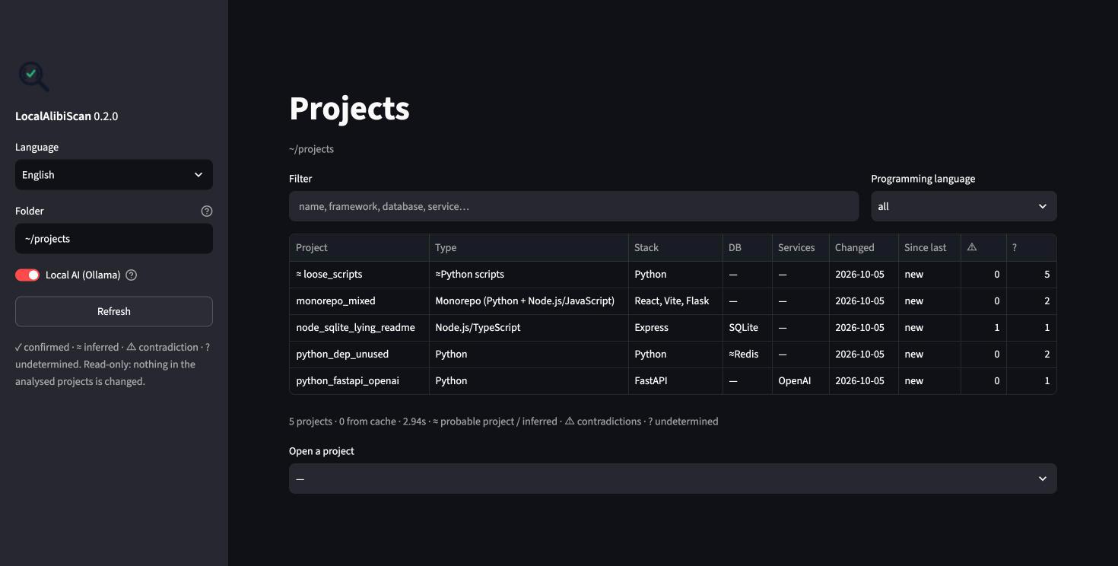Sort by the question mark column header
Screen dimensions: 1118x566
point(1031,248)
